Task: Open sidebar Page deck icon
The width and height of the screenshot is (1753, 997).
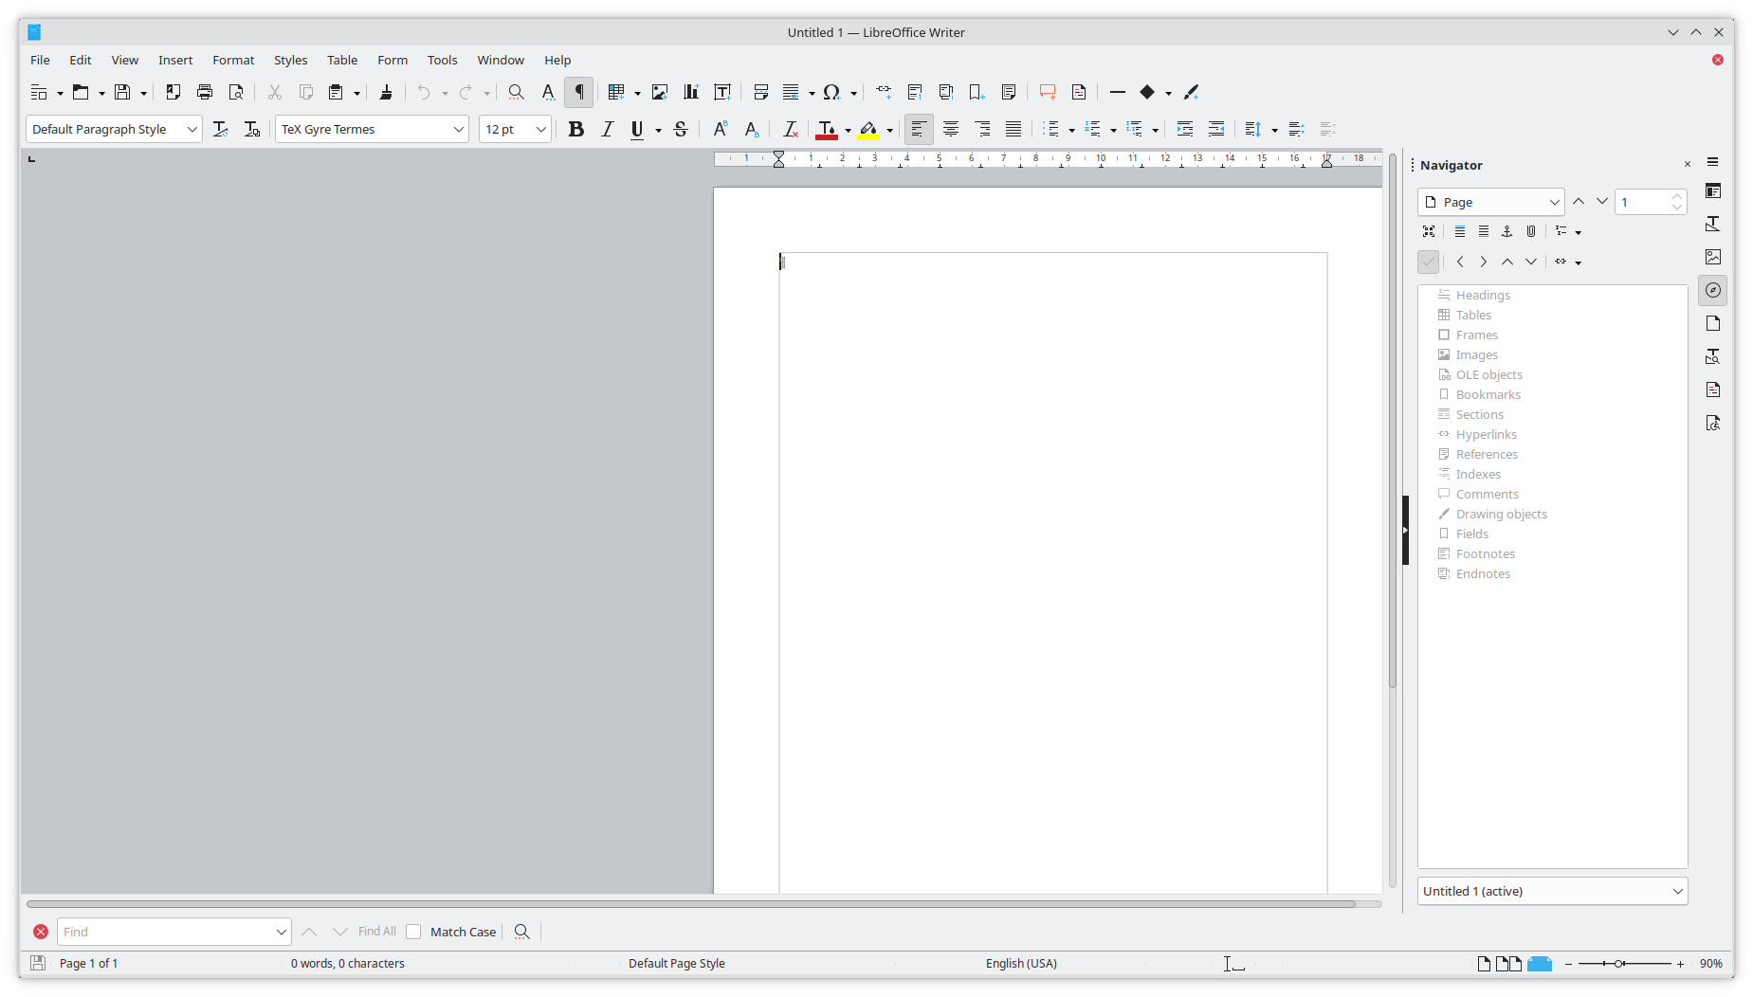Action: click(x=1713, y=323)
